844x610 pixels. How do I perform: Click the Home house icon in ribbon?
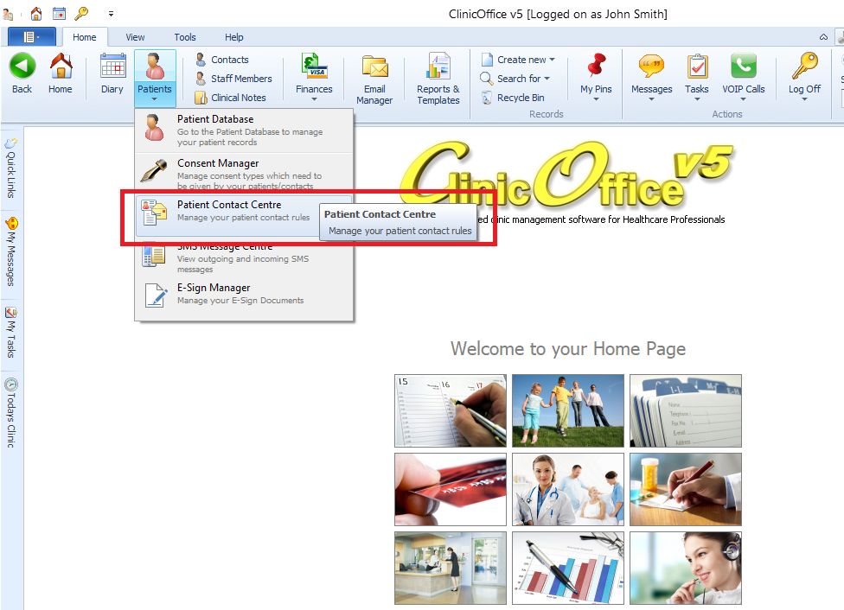coord(61,67)
